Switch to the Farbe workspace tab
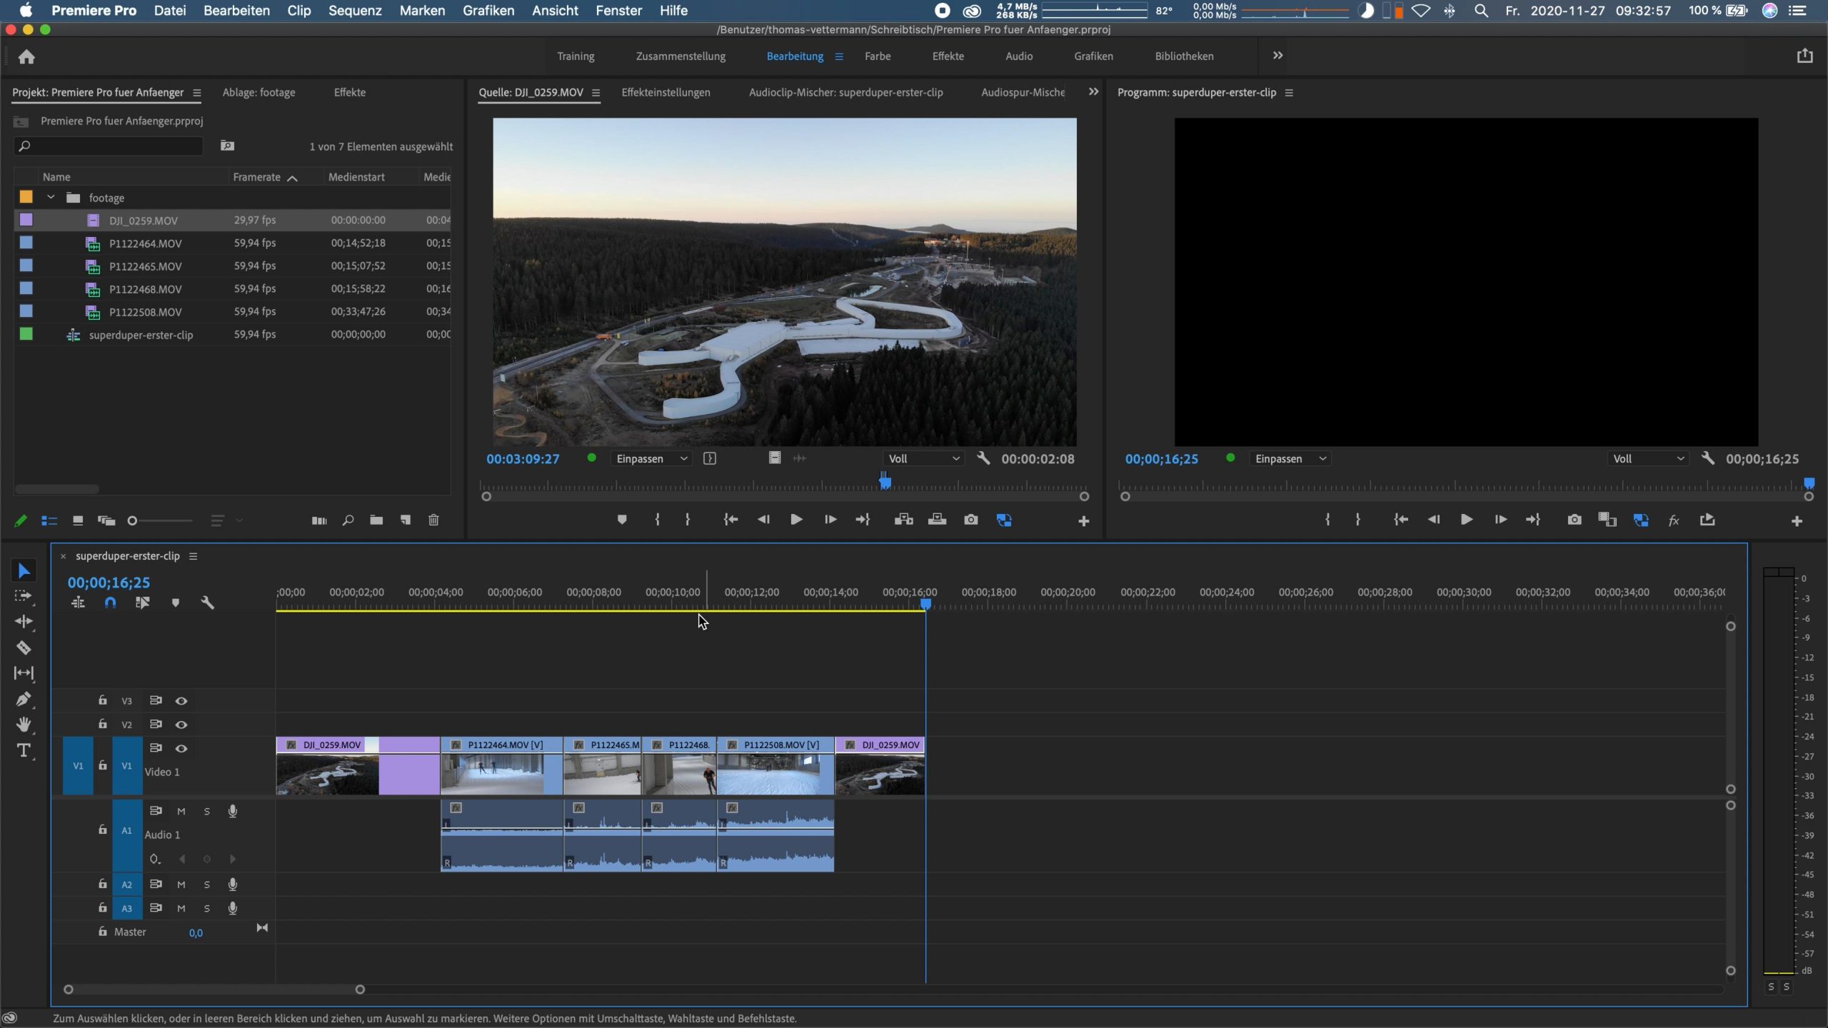Viewport: 1828px width, 1028px height. click(x=878, y=56)
